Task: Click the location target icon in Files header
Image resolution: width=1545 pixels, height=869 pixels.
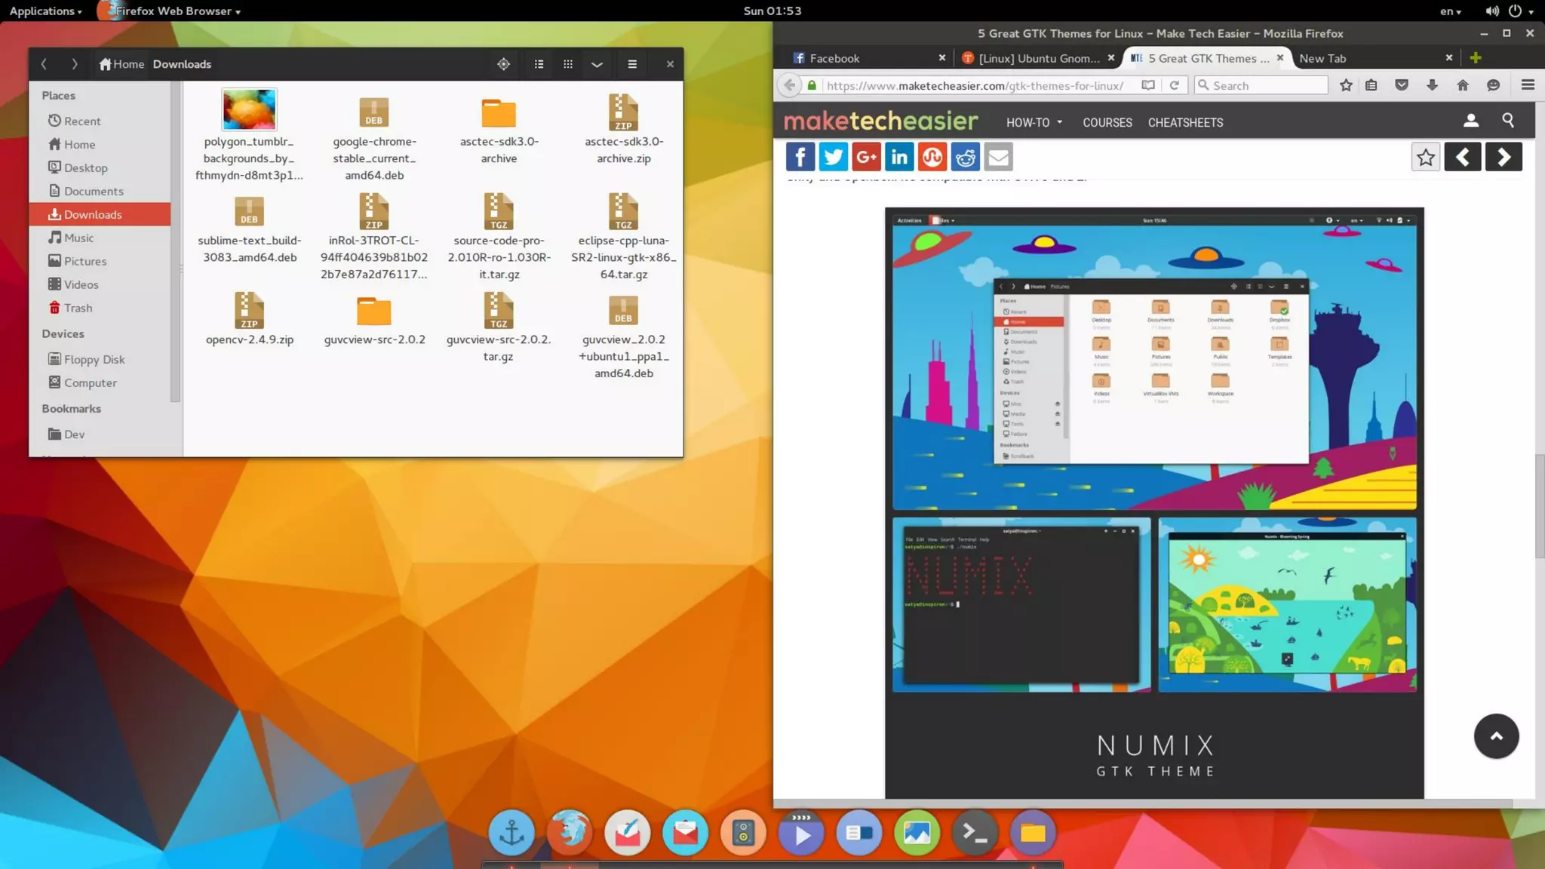Action: pyautogui.click(x=503, y=64)
